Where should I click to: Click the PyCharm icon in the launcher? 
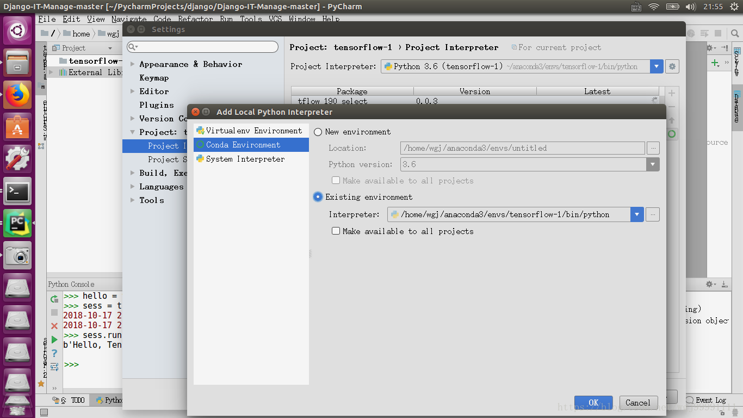click(18, 223)
